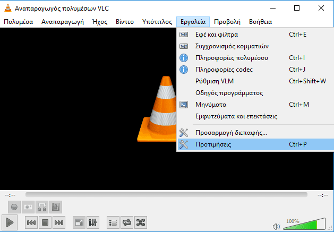
Task: Mute audio with speaker icon
Action: click(x=276, y=226)
